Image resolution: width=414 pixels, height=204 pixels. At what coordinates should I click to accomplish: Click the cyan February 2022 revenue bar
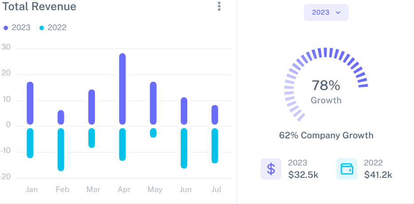point(61,149)
